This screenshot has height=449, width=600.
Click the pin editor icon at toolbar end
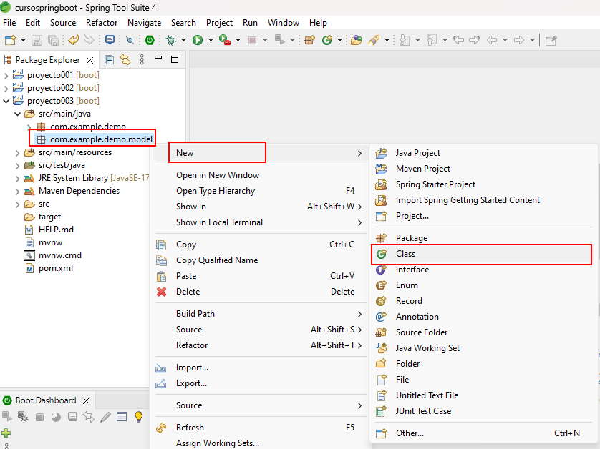coord(551,40)
